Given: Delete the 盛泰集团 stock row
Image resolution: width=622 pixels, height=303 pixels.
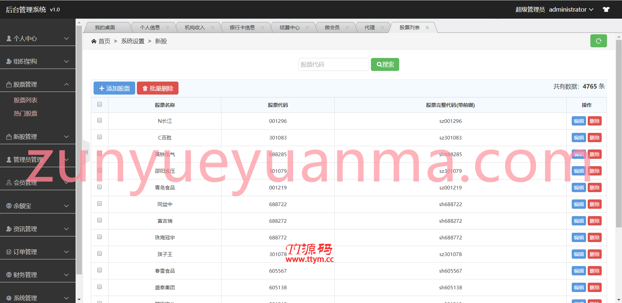Looking at the screenshot, I should coord(595,288).
